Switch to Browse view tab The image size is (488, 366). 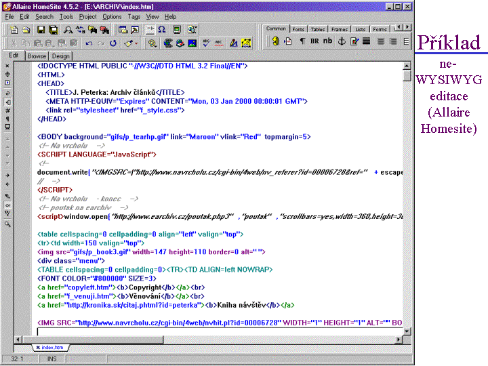point(37,56)
